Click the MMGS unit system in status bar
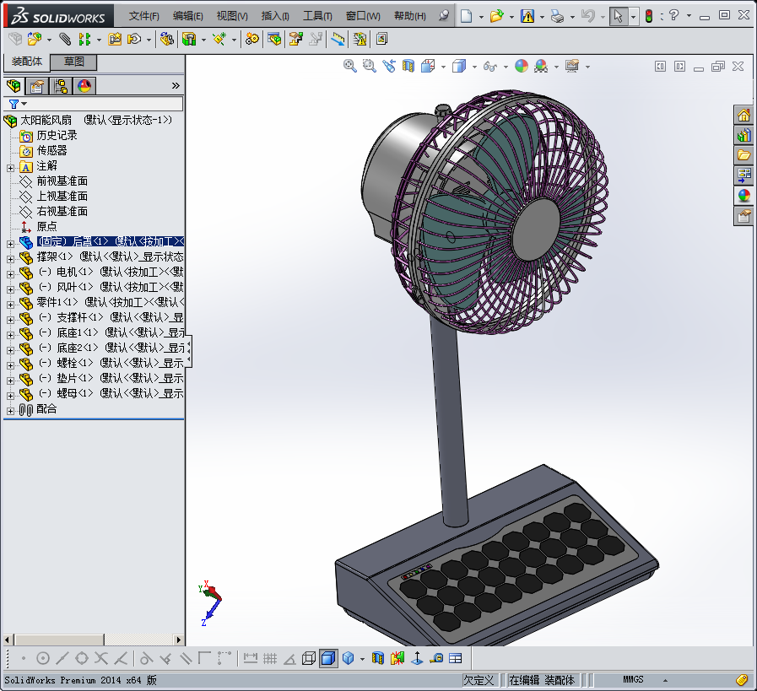 tap(633, 679)
